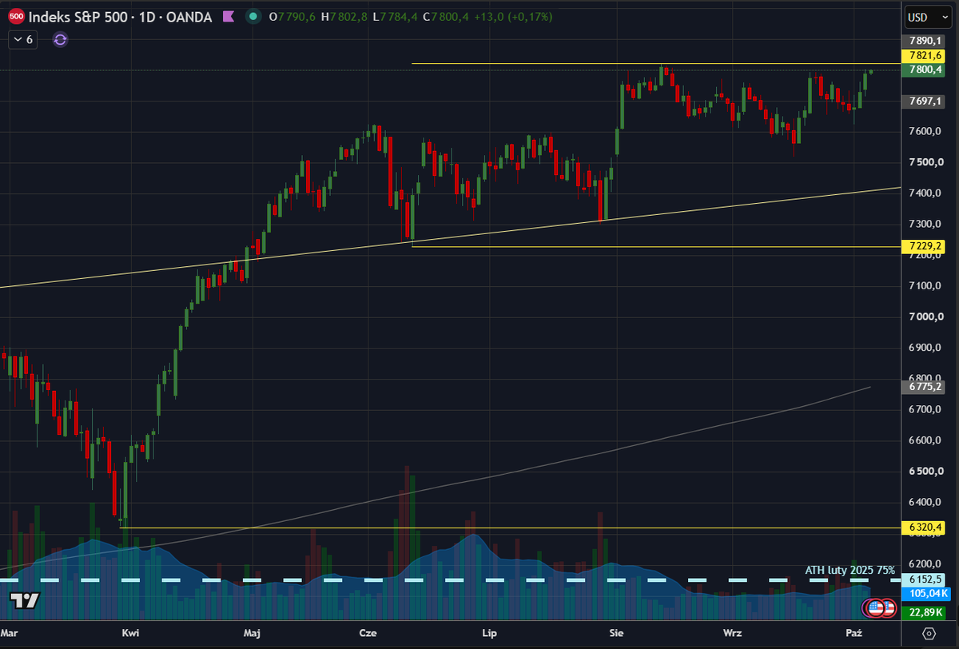Click the Maj month on the time axis
Screen dimensions: 959x649
pyautogui.click(x=252, y=633)
